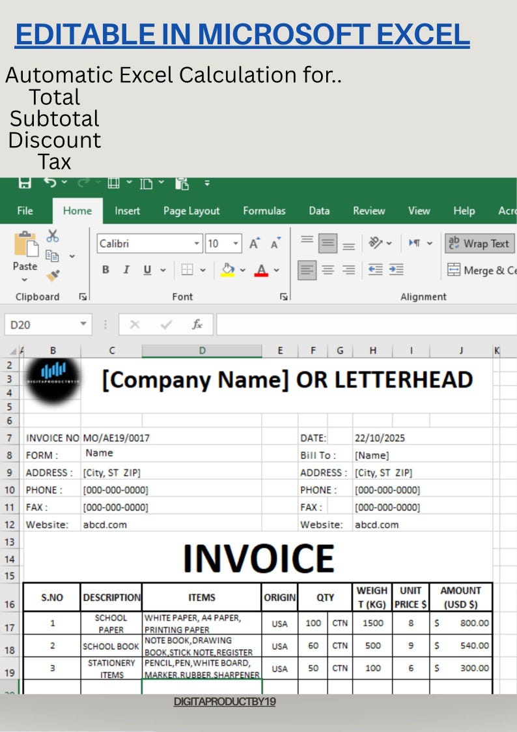
Task: Click the Save icon in quick access toolbar
Action: [25, 182]
